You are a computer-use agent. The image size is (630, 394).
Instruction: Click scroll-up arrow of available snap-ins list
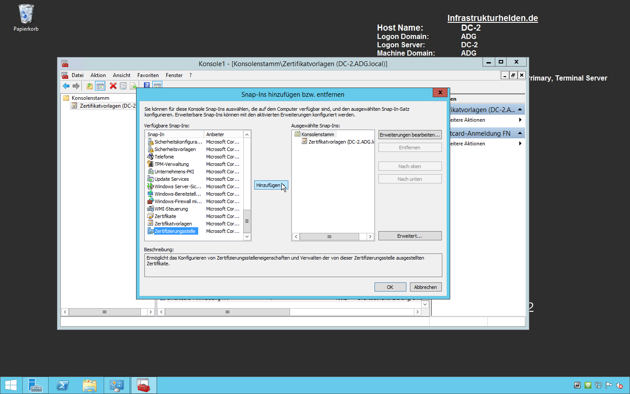coord(247,134)
